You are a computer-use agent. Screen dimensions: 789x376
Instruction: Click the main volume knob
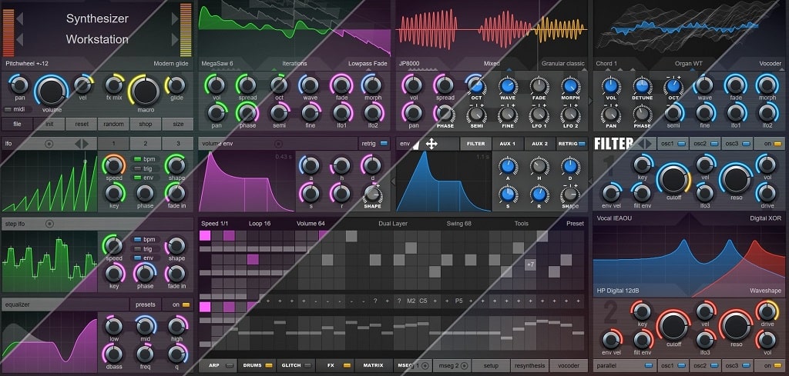51,91
